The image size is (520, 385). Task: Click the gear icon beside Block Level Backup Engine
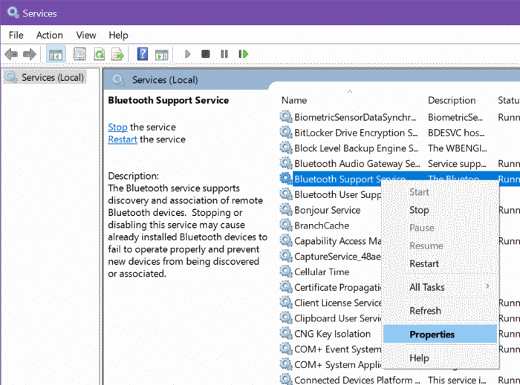point(285,148)
